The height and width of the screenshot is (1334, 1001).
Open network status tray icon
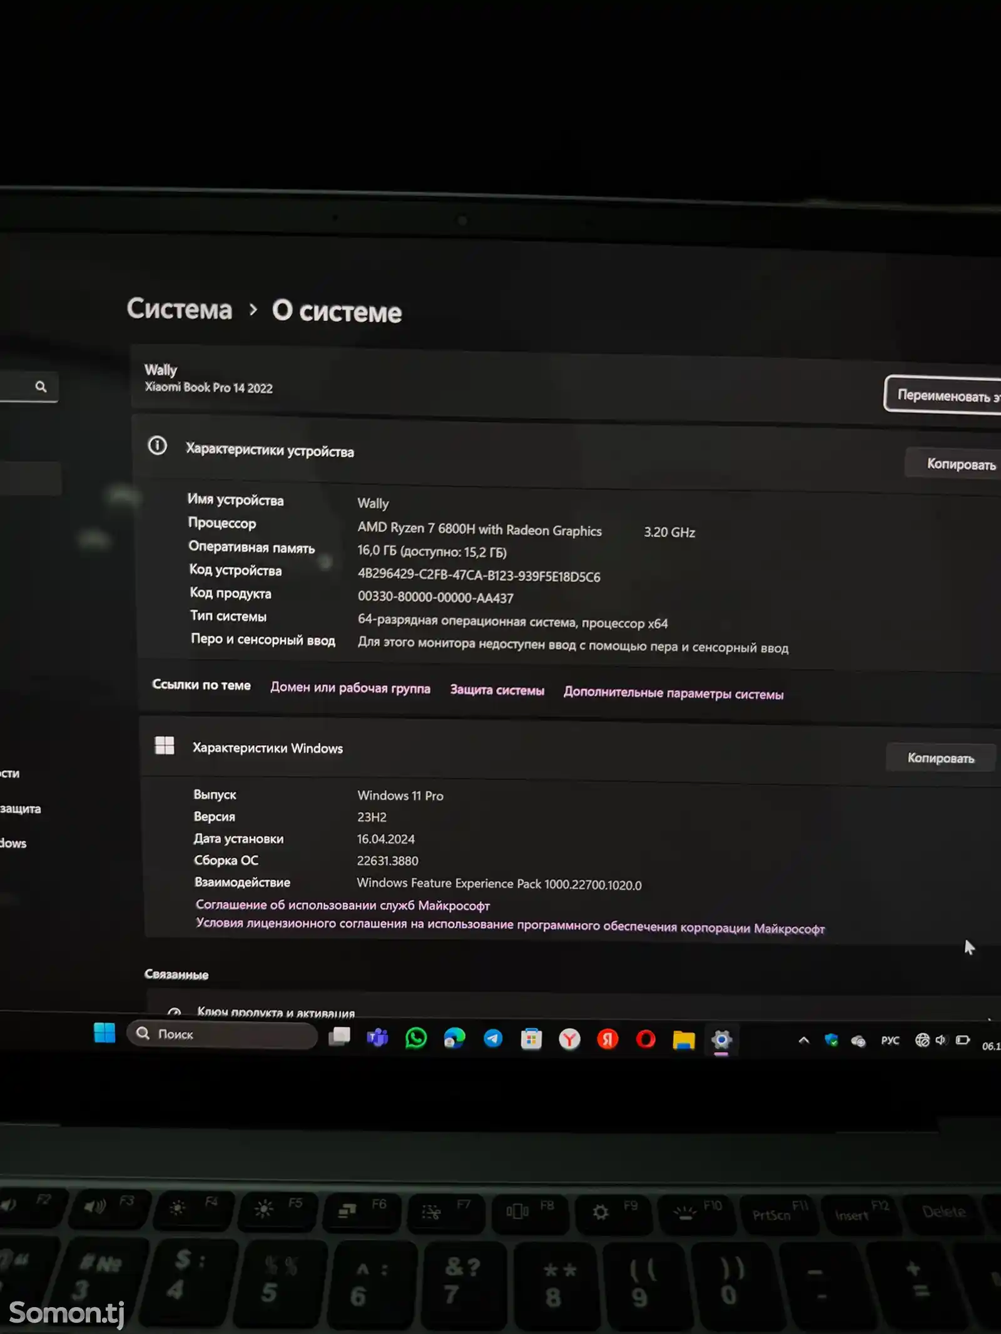(922, 1040)
